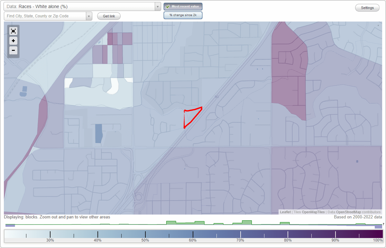Image resolution: width=386 pixels, height=248 pixels.
Task: Visit the OpenStreetMap contributors link
Action: pos(350,212)
